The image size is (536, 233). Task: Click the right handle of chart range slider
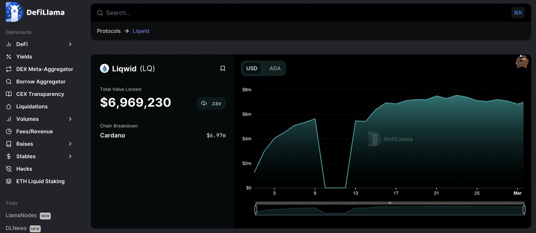point(524,209)
